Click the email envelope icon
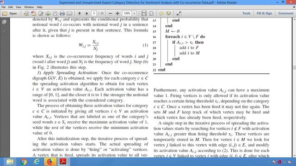This screenshot has height=166, width=296. pyautogui.click(x=69, y=13)
